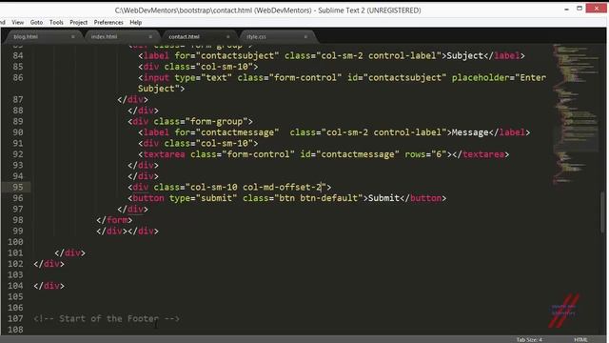Open the Project menu
This screenshot has width=609, height=343.
pos(78,23)
